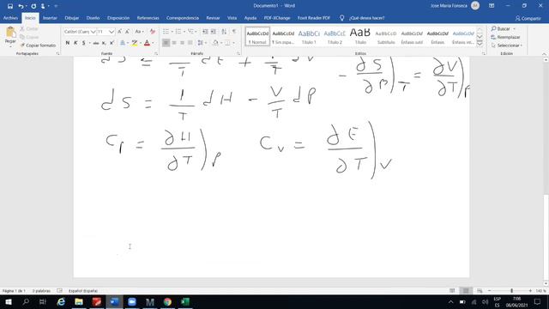Open the font name dropdown
This screenshot has height=309, width=549.
[94, 32]
